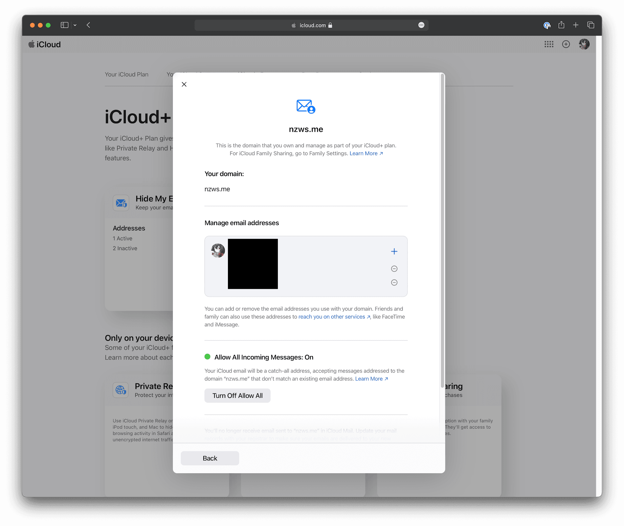Viewport: 624px width, 526px height.
Task: Click the user avatar in email address box
Action: pos(218,251)
